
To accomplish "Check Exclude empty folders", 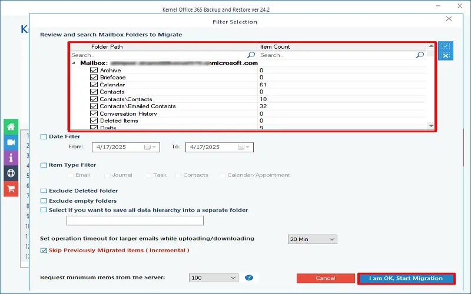I will (44, 201).
